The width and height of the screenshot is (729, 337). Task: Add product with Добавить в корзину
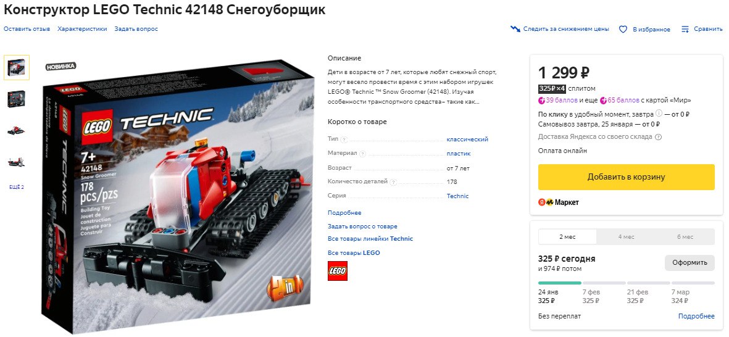pyautogui.click(x=627, y=177)
